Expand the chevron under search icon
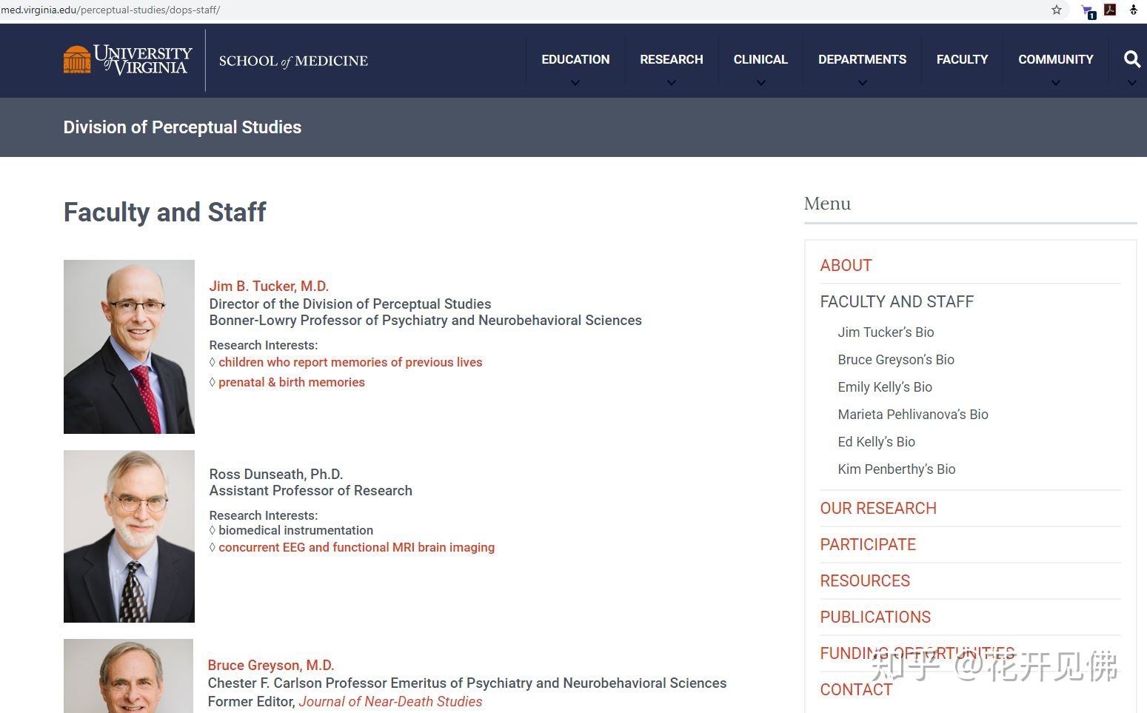Image resolution: width=1147 pixels, height=713 pixels. tap(1131, 83)
